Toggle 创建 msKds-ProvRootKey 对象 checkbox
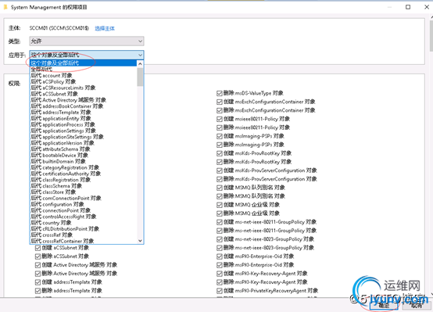This screenshot has height=312, width=433. (x=220, y=153)
